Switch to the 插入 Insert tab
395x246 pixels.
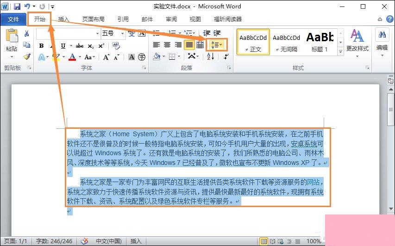[63, 19]
